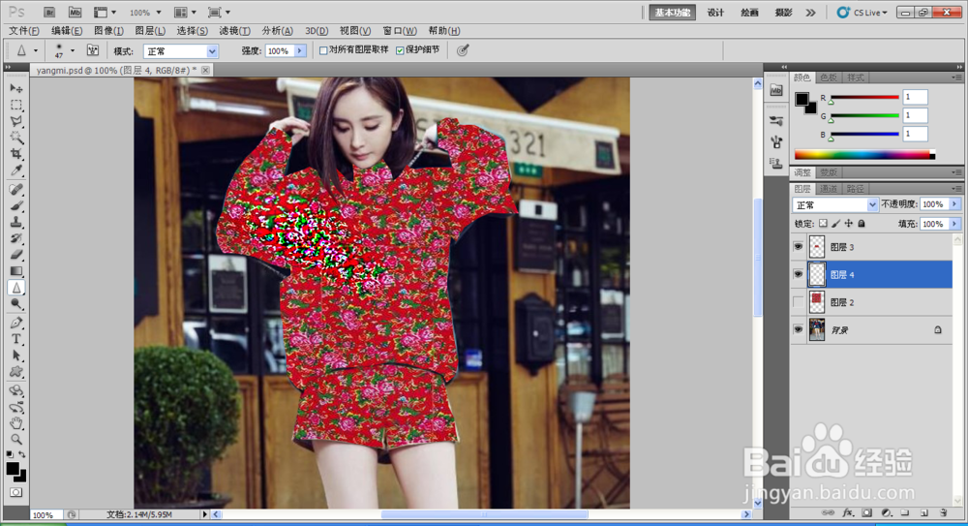The width and height of the screenshot is (968, 526).
Task: Switch to the 设计 workspace
Action: 715,13
